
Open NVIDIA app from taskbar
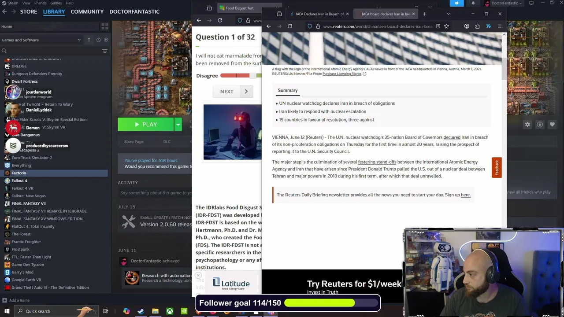(x=184, y=311)
